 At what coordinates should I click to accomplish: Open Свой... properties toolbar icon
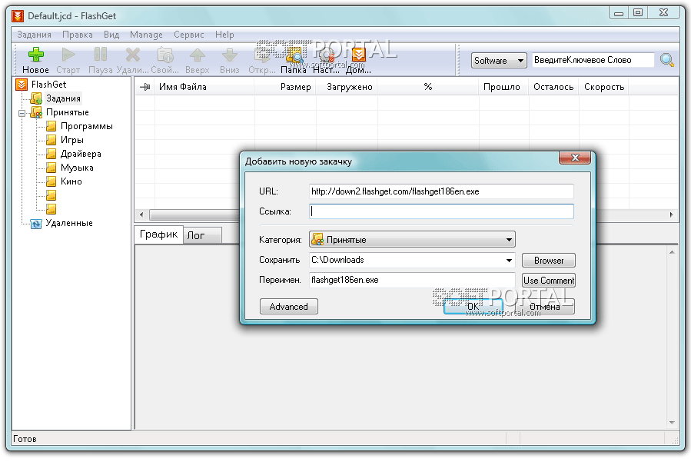(165, 55)
